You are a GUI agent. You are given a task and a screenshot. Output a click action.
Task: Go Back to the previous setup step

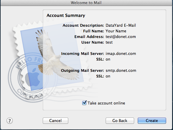pos(120,121)
